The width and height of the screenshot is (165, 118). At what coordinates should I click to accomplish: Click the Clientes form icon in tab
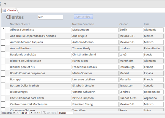point(4,10)
